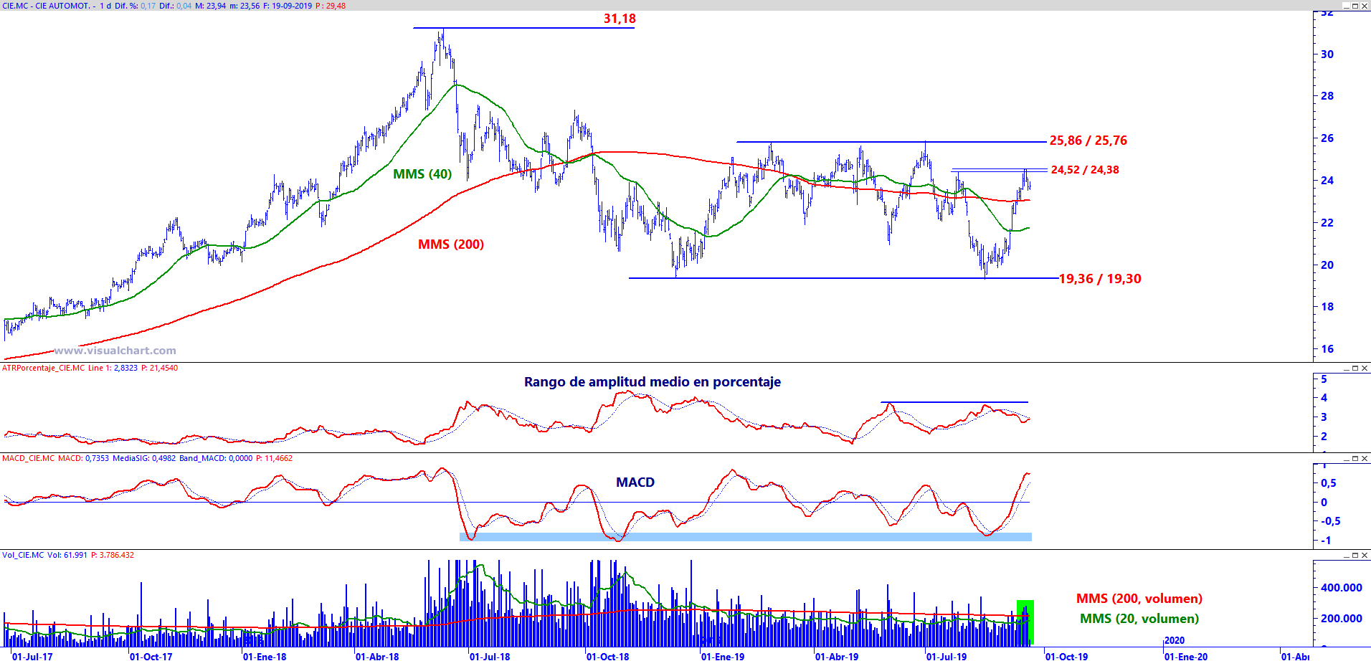Click the 01-Jul-19 date label
The height and width of the screenshot is (661, 1371).
pos(946,656)
